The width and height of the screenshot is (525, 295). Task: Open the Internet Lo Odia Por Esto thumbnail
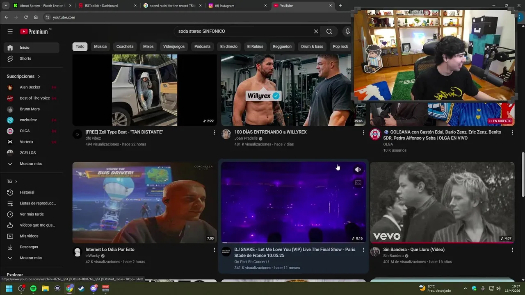(x=144, y=202)
